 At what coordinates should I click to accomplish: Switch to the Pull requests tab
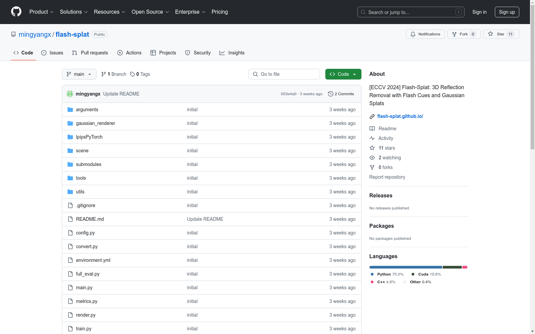point(90,53)
